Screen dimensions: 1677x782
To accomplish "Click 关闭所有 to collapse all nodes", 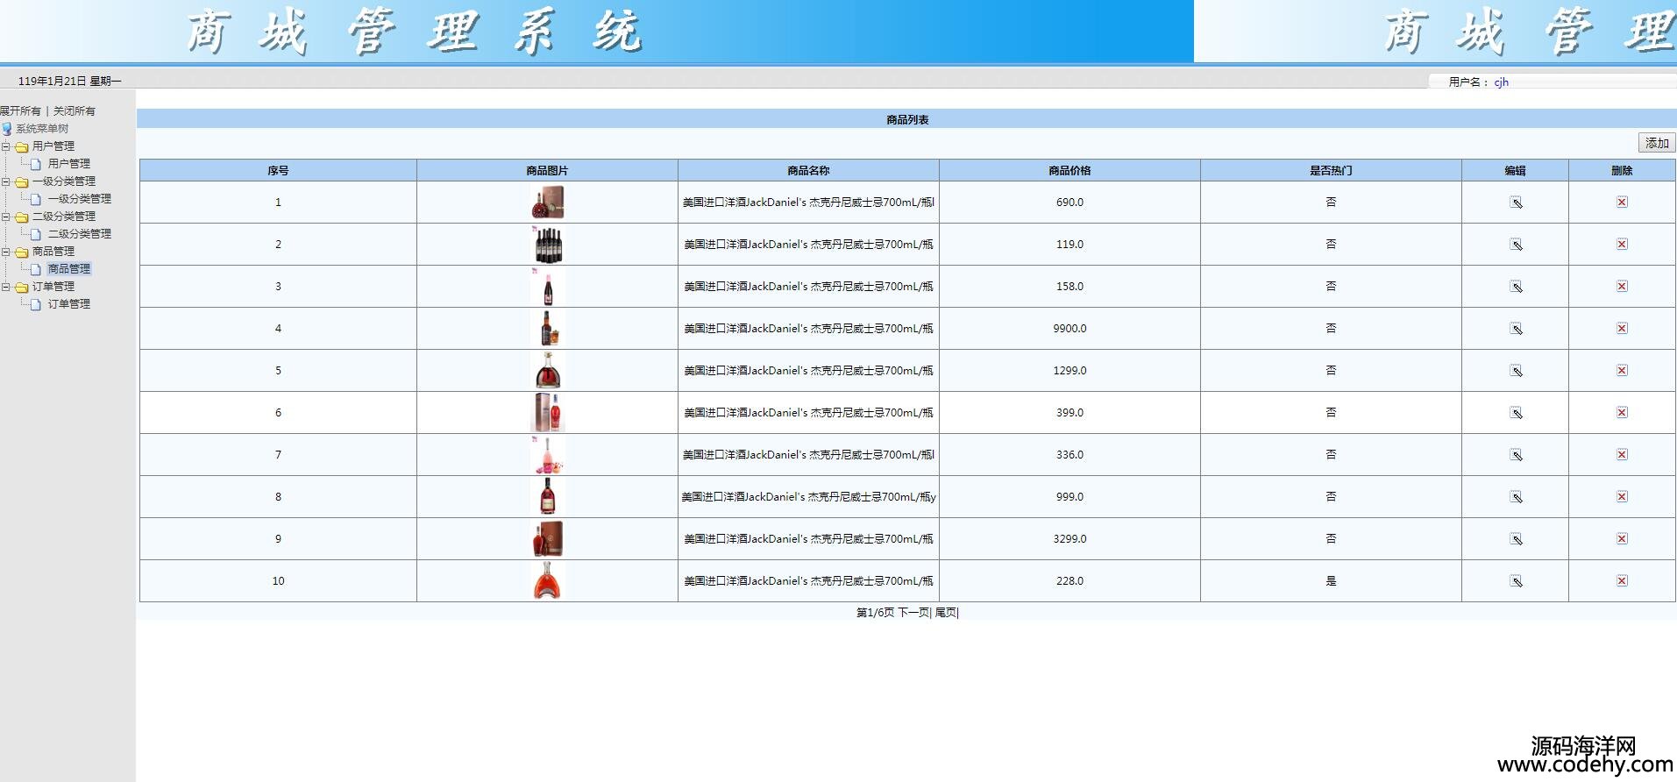I will (75, 111).
